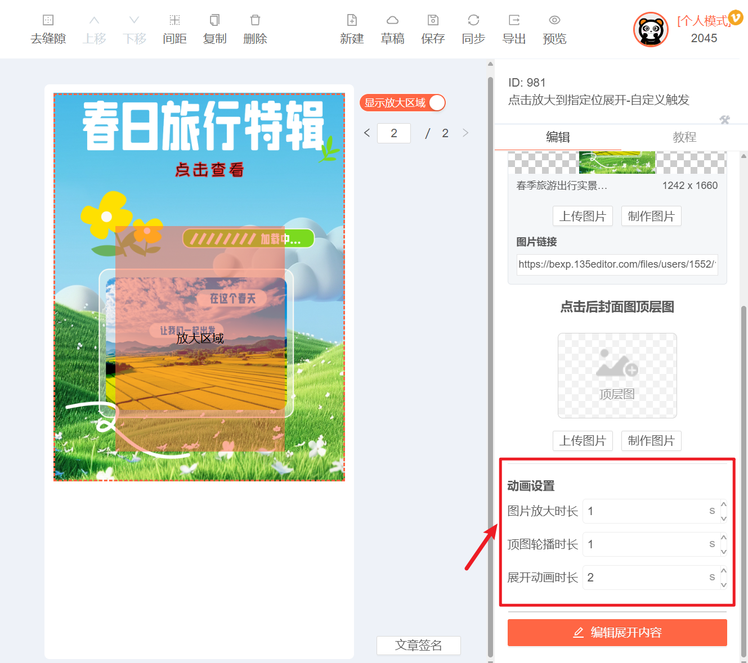Increase 展开动画时长 with up arrow
This screenshot has width=748, height=663.
pyautogui.click(x=724, y=571)
